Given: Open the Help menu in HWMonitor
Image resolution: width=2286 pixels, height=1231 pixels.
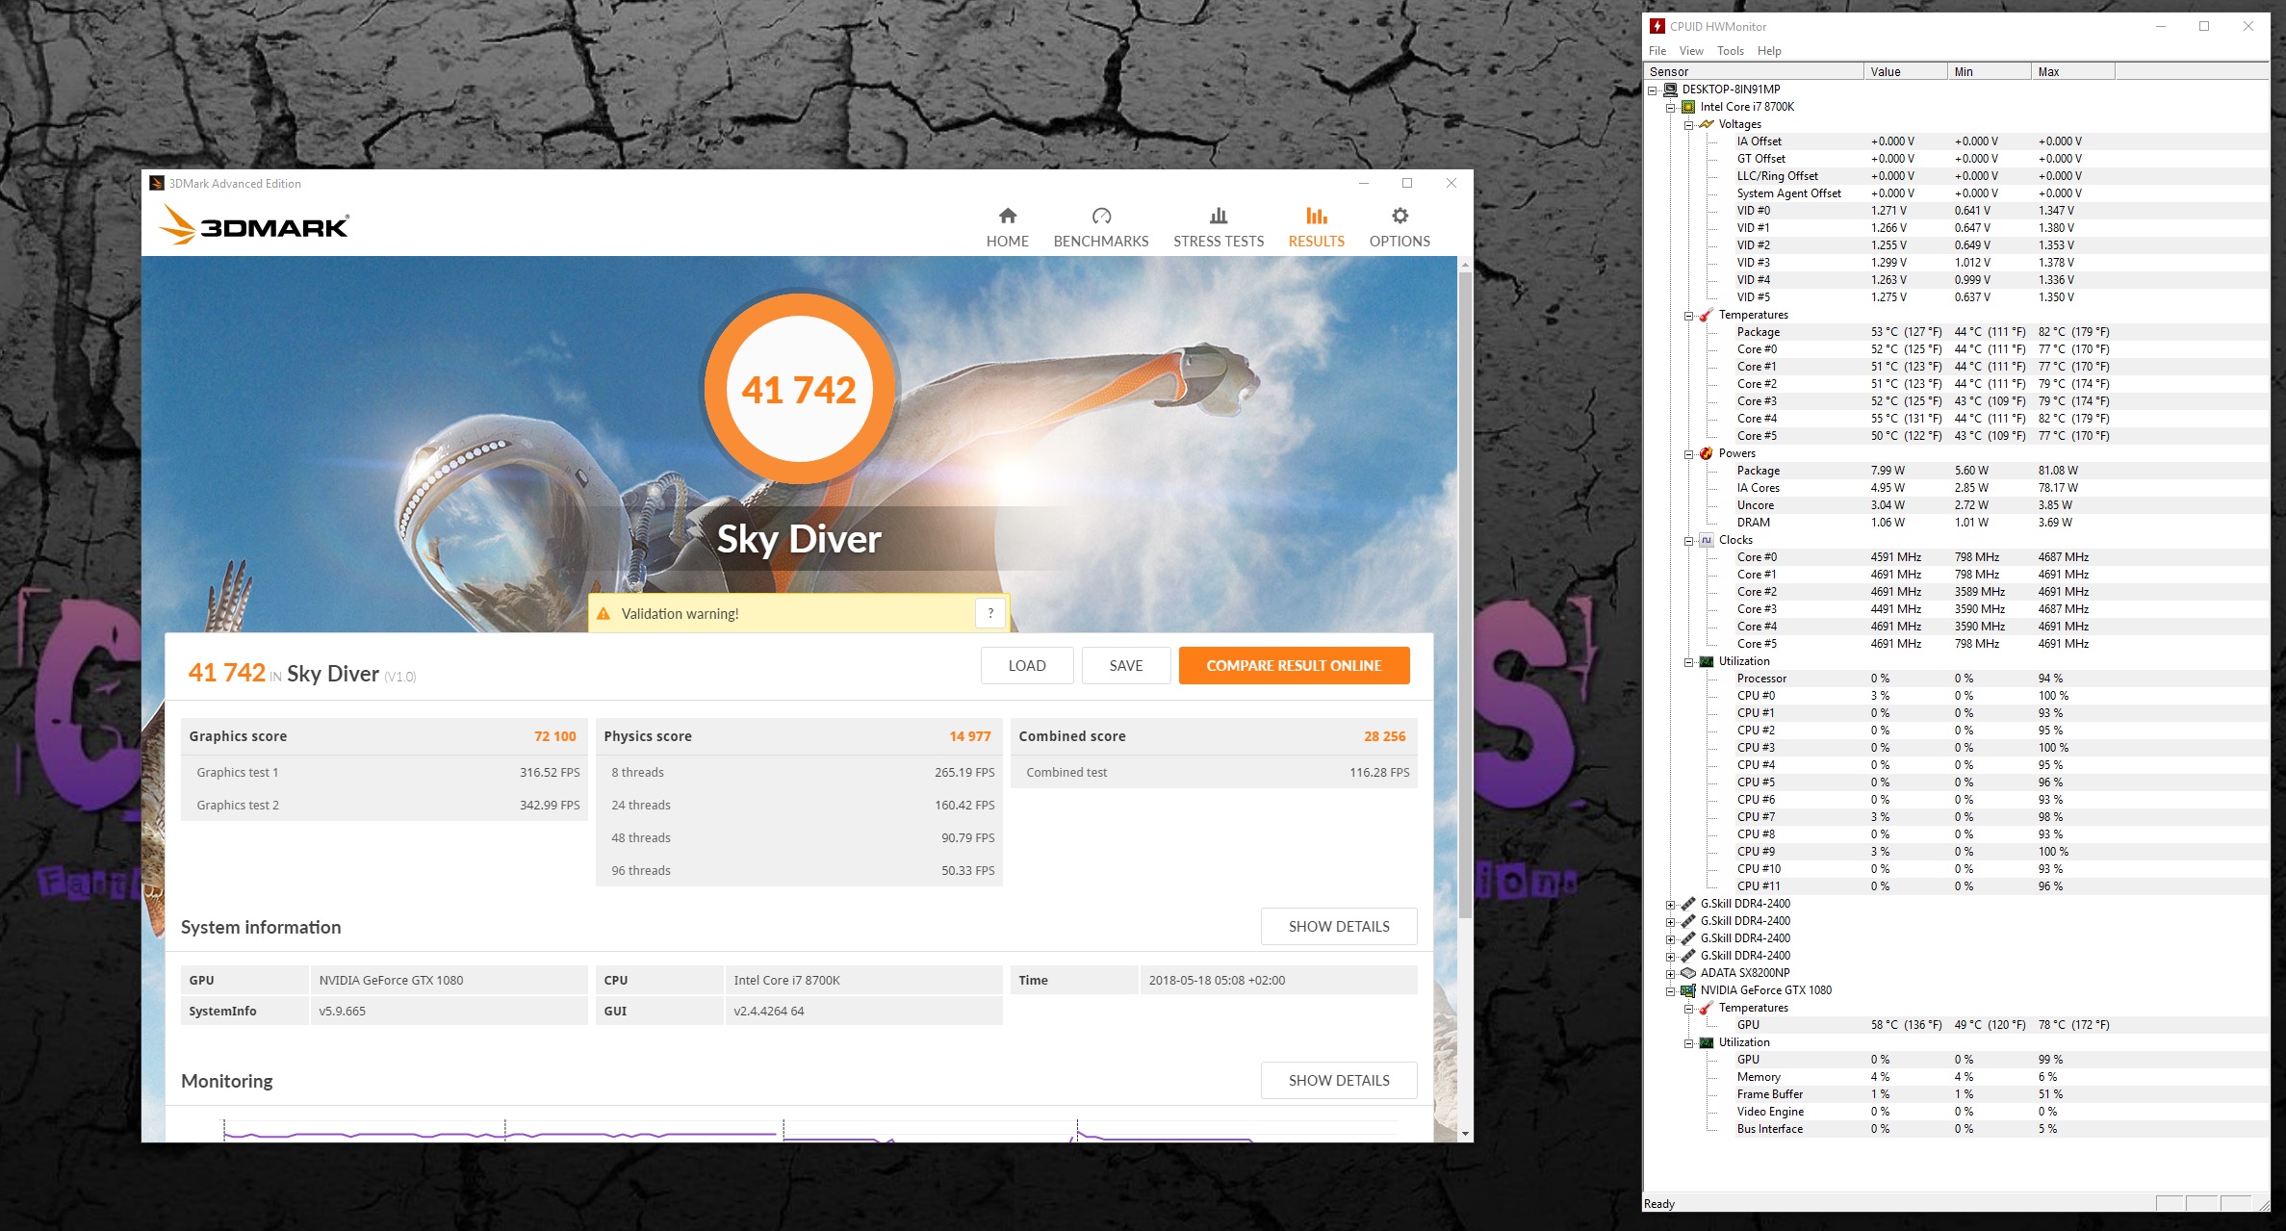Looking at the screenshot, I should tap(1769, 51).
